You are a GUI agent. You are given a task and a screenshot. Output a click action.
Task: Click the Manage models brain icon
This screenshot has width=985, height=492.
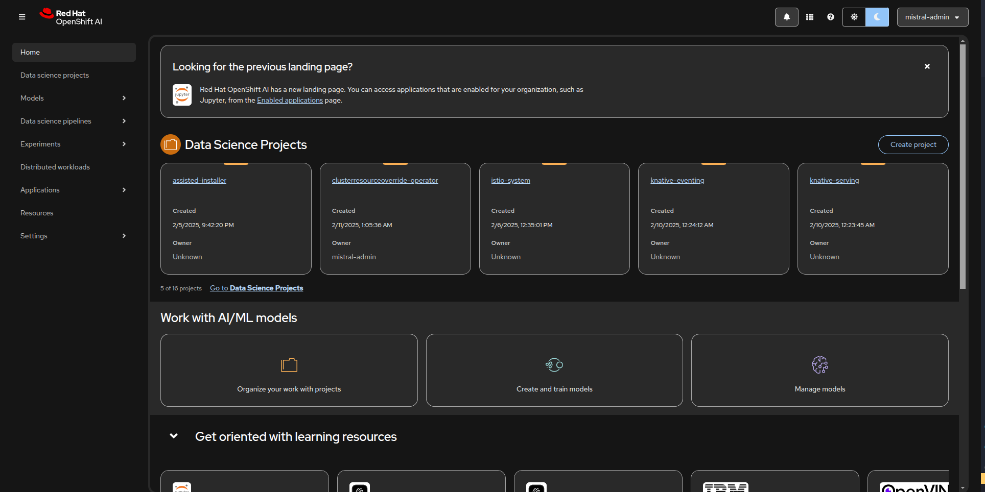point(820,364)
